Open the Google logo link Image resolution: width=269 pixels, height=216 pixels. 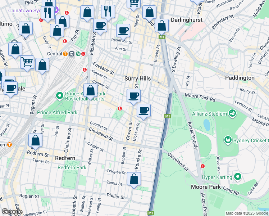point(12,212)
